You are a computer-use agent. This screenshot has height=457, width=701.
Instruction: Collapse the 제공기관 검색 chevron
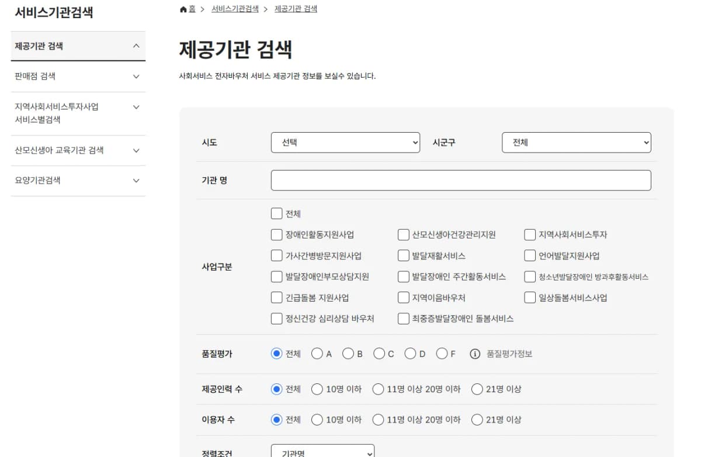tap(136, 46)
